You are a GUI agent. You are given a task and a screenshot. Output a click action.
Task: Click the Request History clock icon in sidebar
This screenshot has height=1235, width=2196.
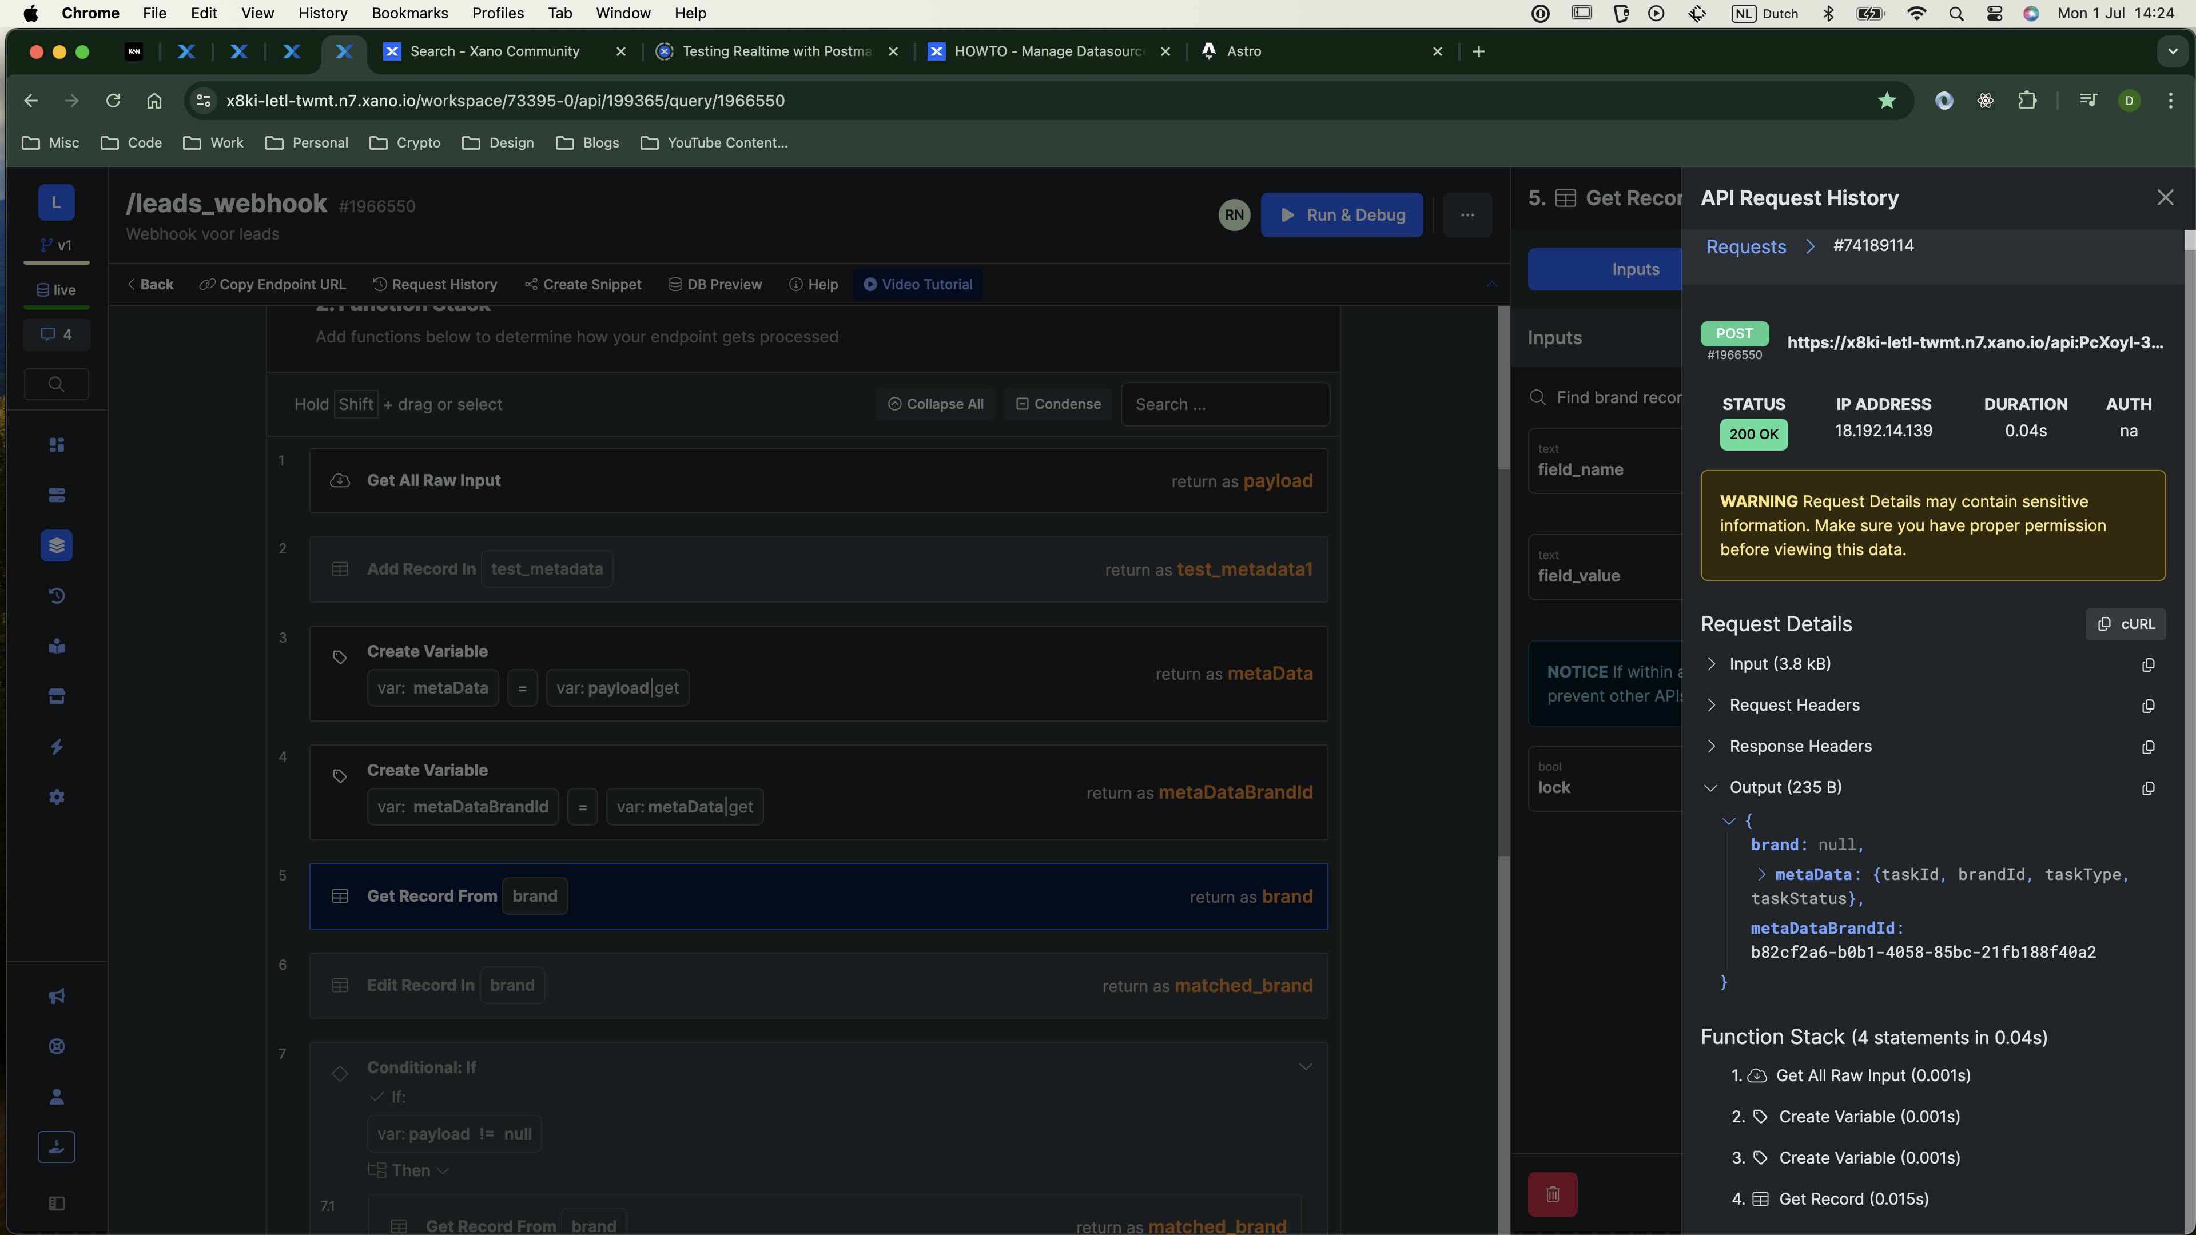(x=56, y=596)
